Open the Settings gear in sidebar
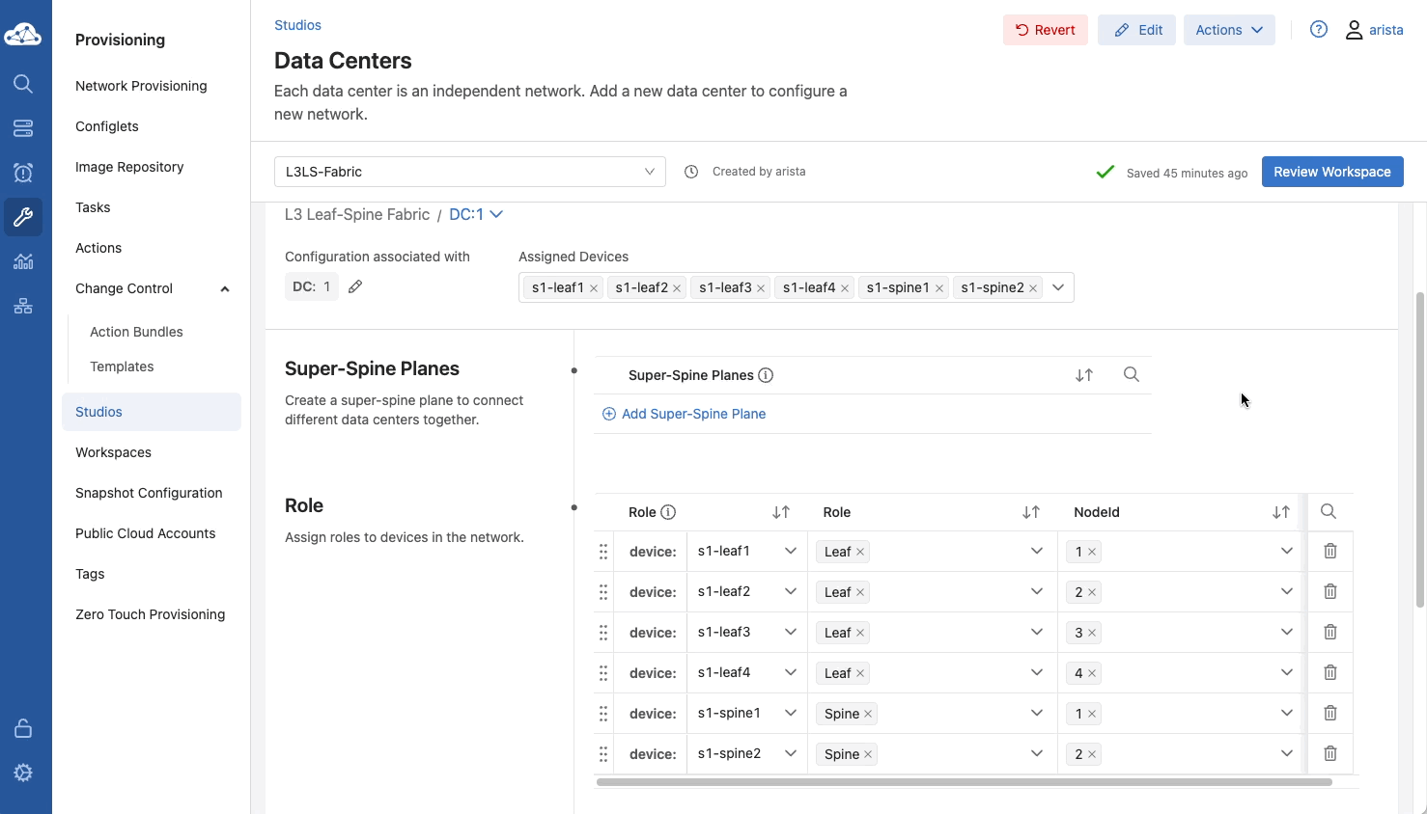The height and width of the screenshot is (814, 1427). coord(23,773)
